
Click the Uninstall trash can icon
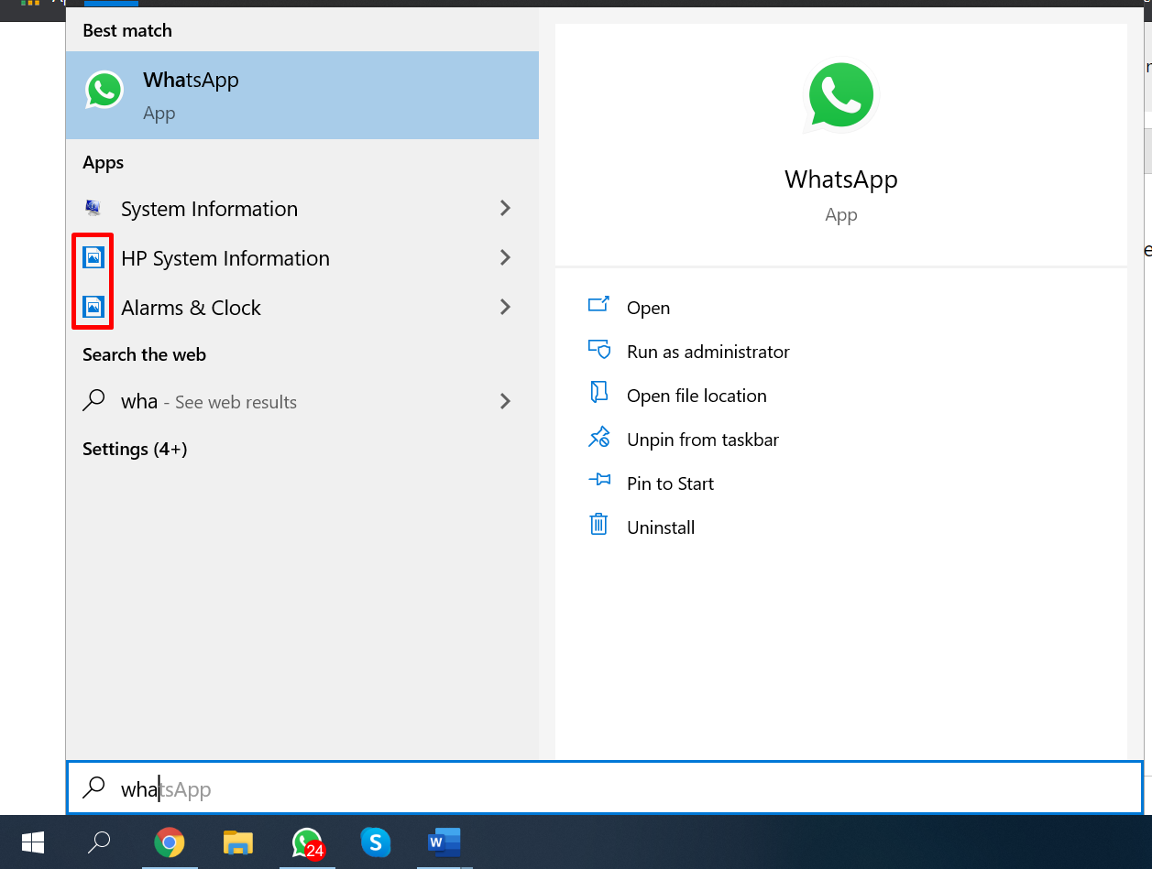(598, 524)
